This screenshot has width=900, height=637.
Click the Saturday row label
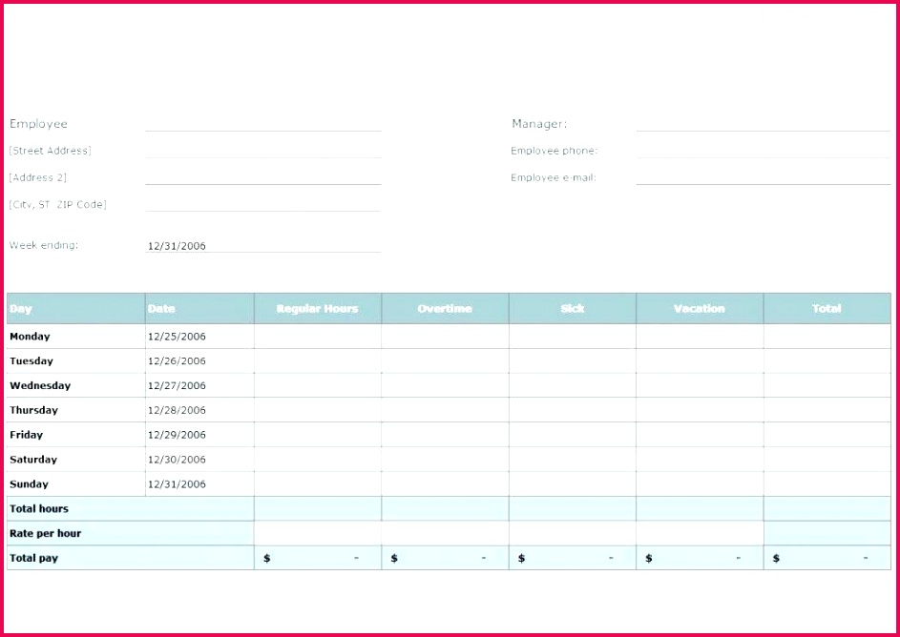(33, 460)
